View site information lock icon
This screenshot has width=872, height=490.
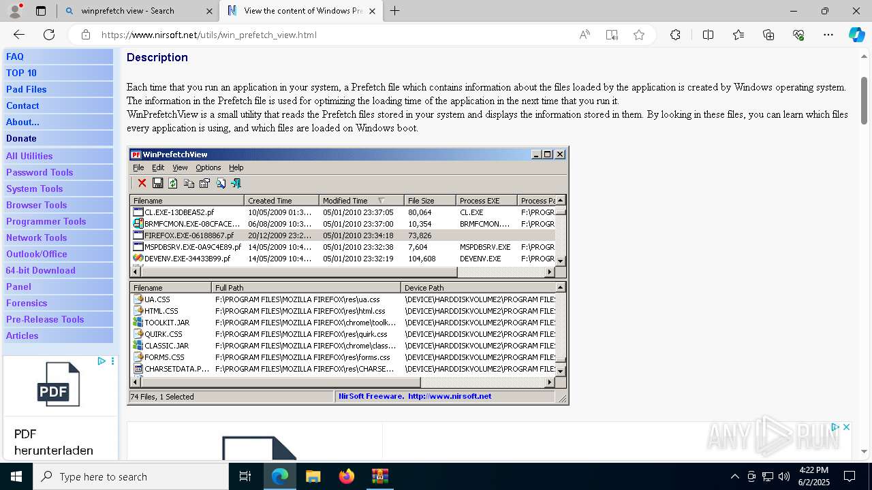[85, 35]
